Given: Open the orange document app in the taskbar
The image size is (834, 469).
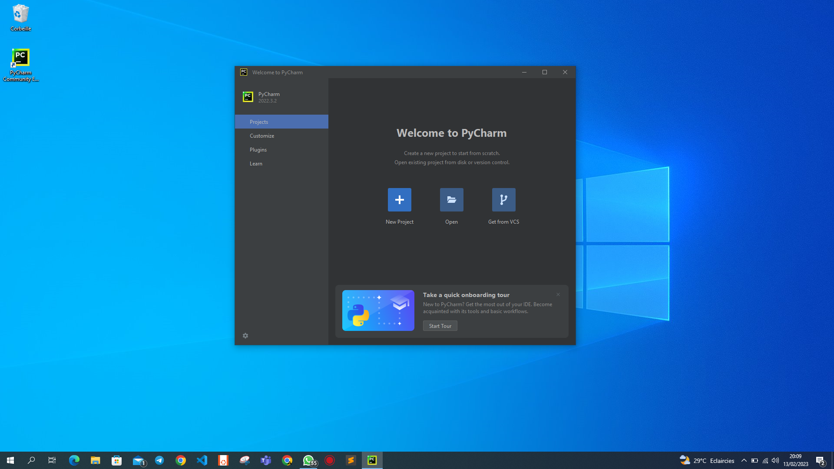Looking at the screenshot, I should (x=223, y=460).
